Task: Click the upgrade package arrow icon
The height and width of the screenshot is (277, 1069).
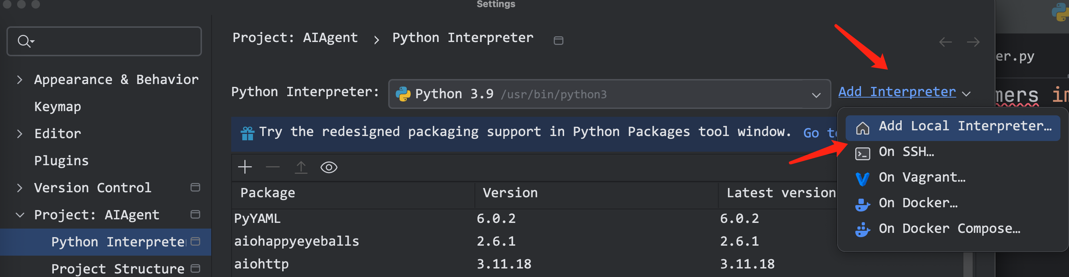Action: click(x=301, y=167)
